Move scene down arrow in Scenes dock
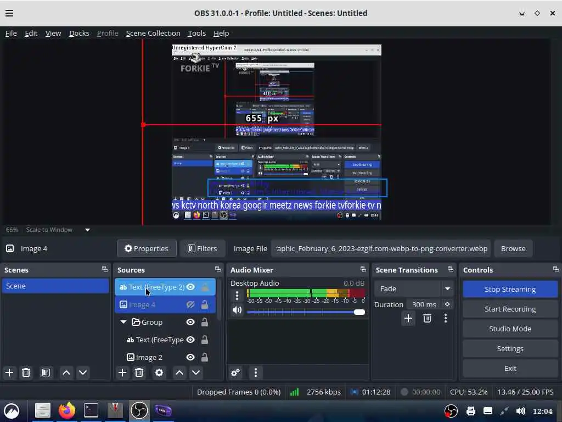562x422 pixels. click(x=83, y=373)
